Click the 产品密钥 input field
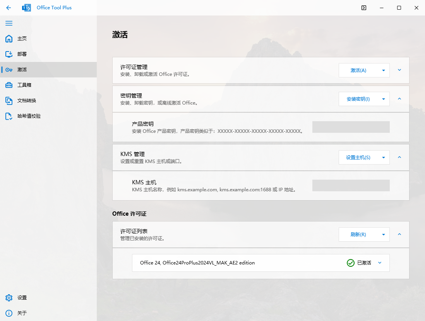The width and height of the screenshot is (425, 321). (x=351, y=127)
